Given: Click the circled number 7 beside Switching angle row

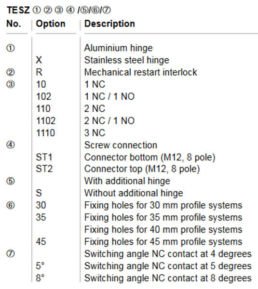Looking at the screenshot, I should pos(11,254).
